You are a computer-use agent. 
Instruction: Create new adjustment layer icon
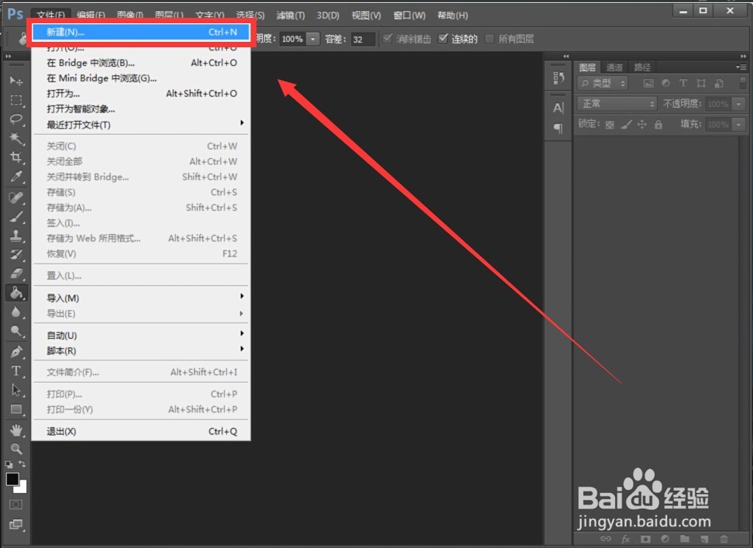click(665, 539)
